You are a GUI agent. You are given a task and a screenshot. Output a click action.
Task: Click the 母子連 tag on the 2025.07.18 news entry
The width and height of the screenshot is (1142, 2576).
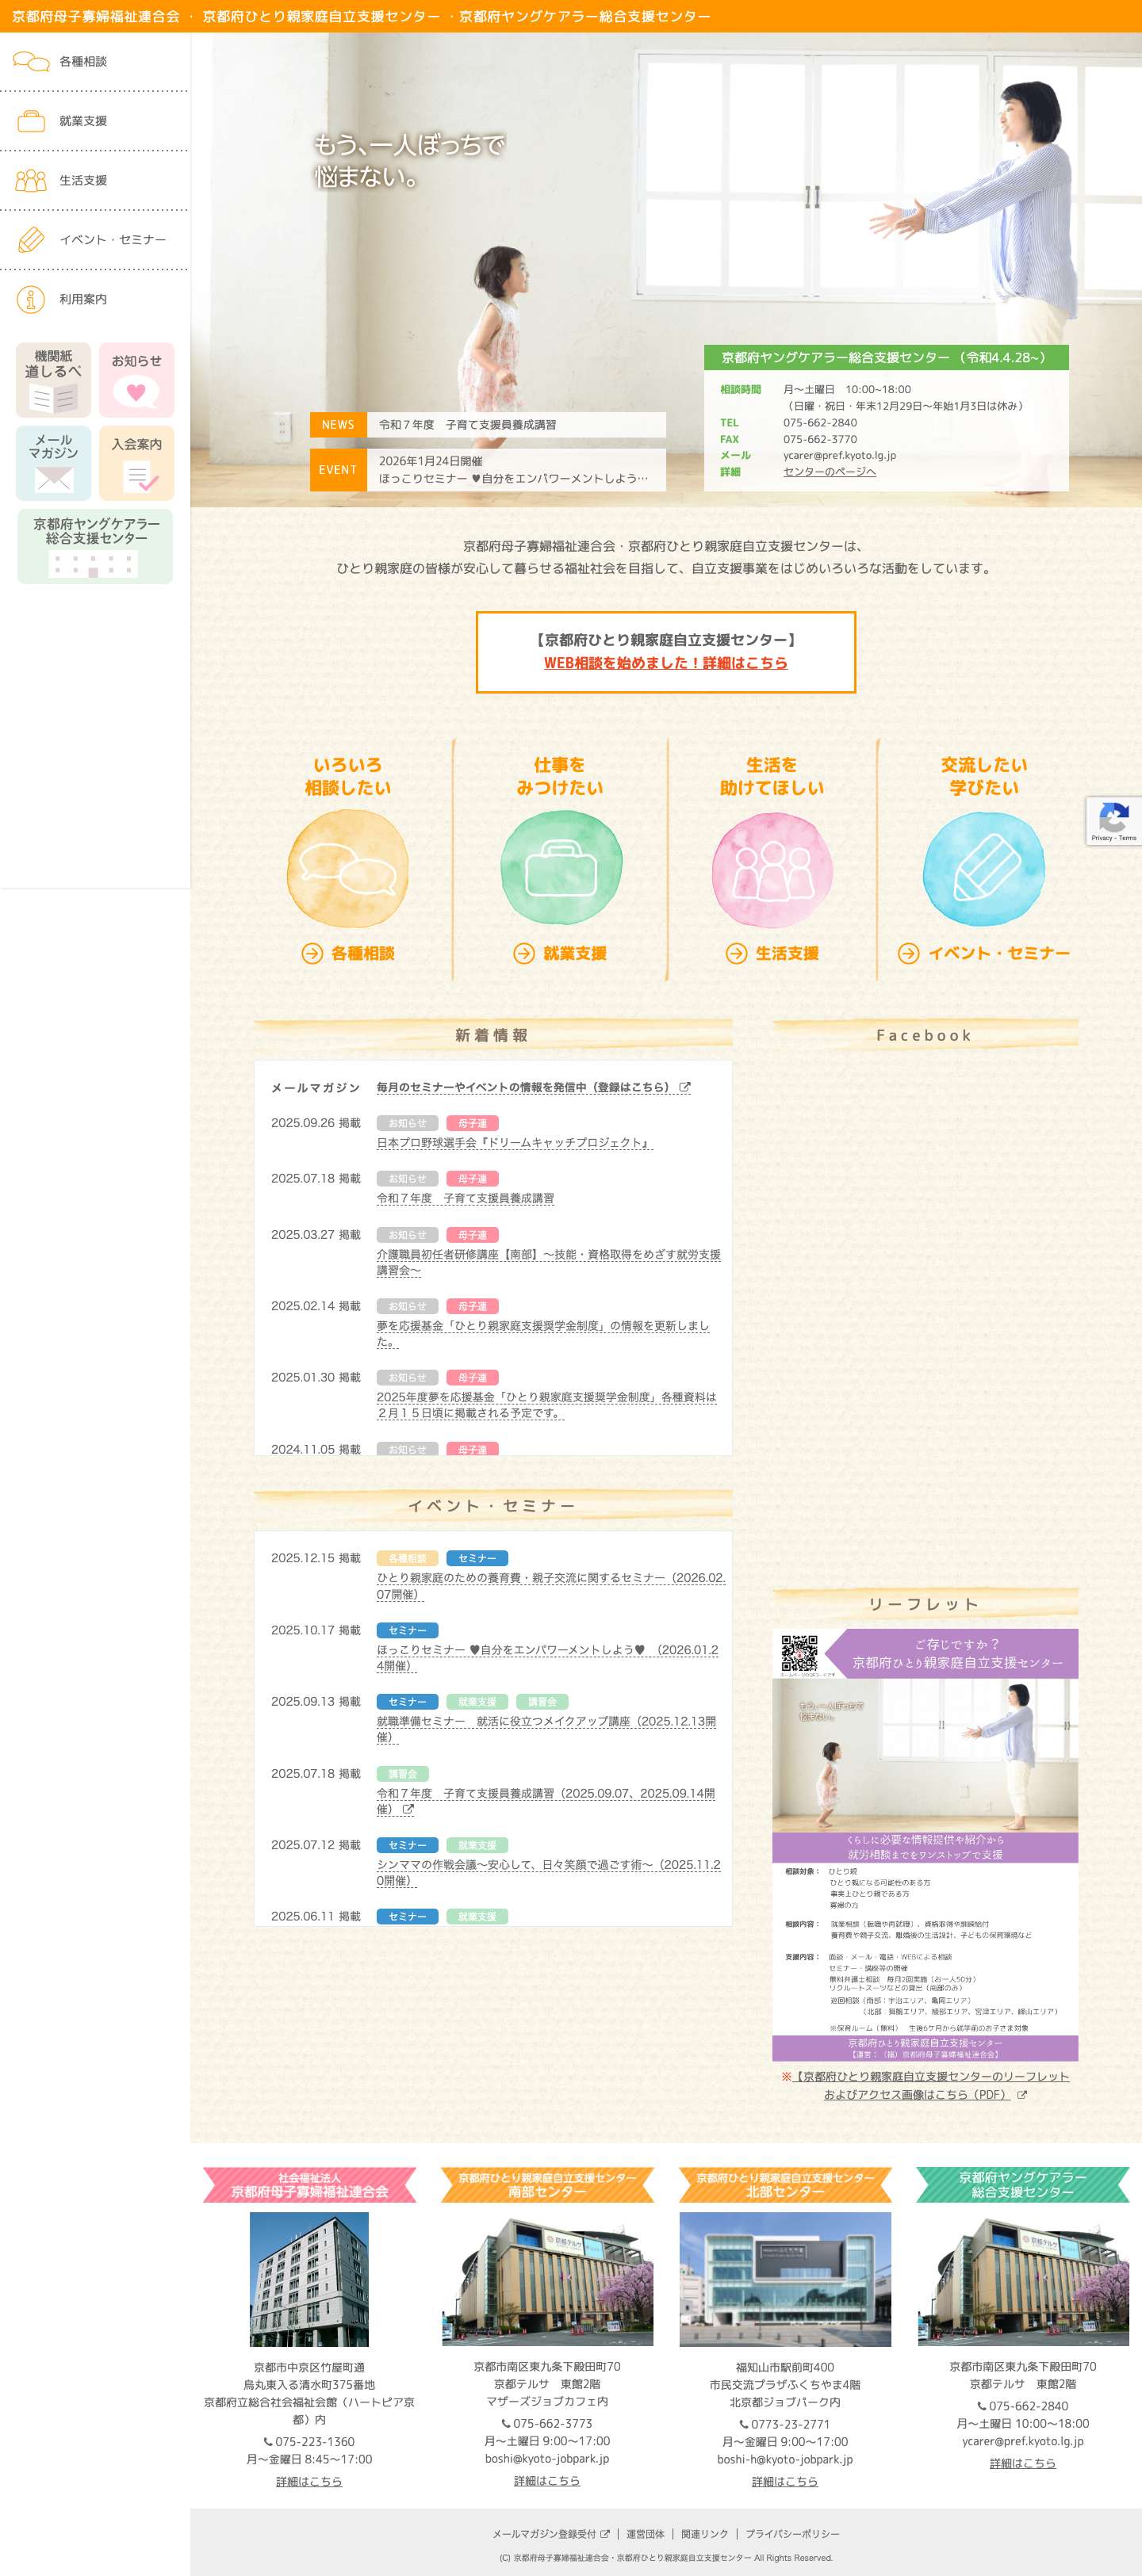click(473, 1179)
